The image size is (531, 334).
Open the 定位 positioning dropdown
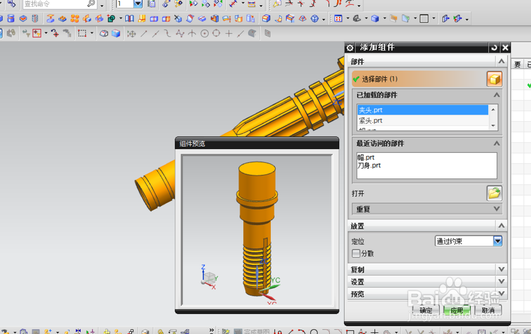coord(498,241)
